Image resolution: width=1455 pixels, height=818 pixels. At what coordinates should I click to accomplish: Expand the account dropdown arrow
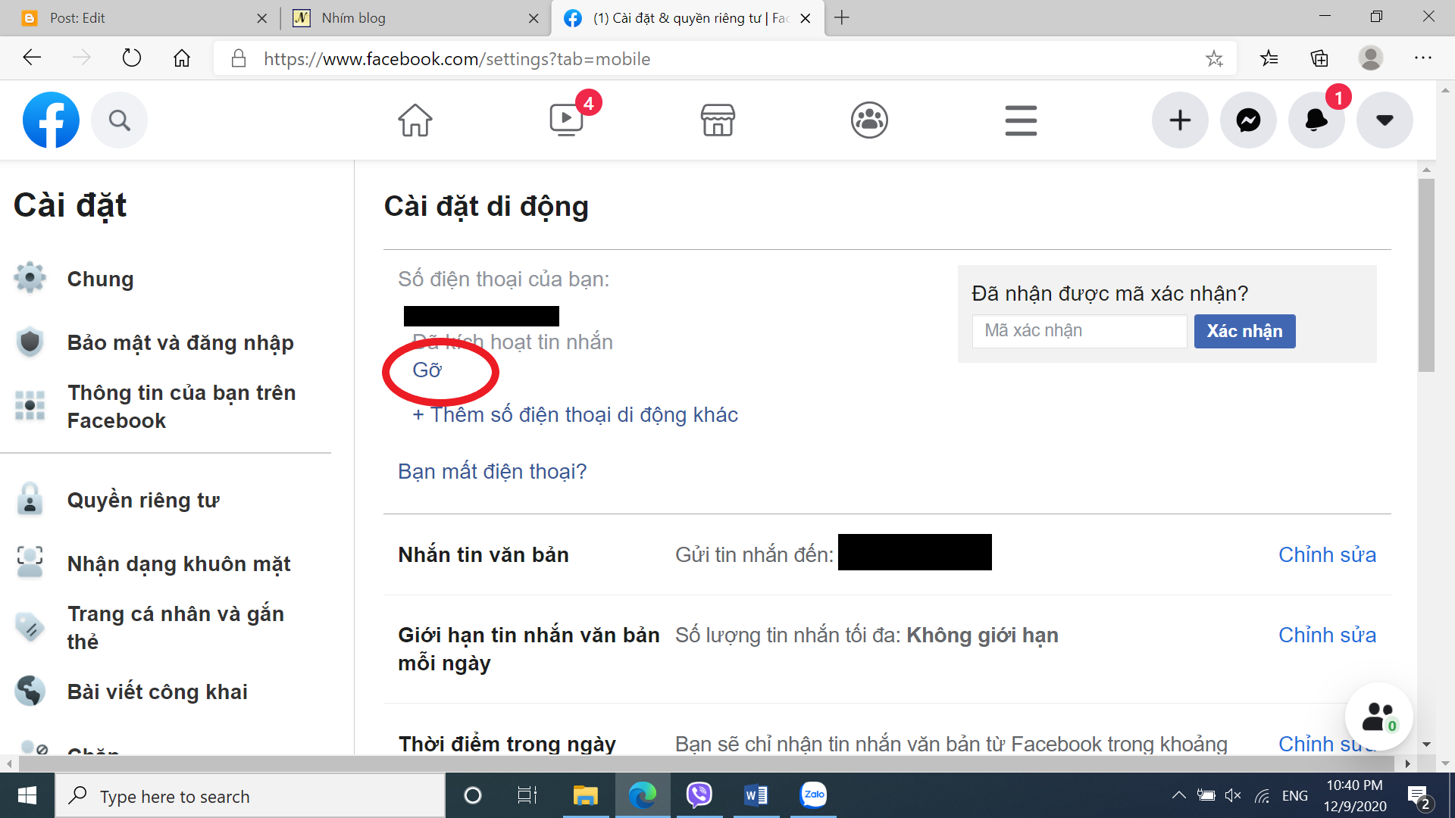pyautogui.click(x=1385, y=120)
